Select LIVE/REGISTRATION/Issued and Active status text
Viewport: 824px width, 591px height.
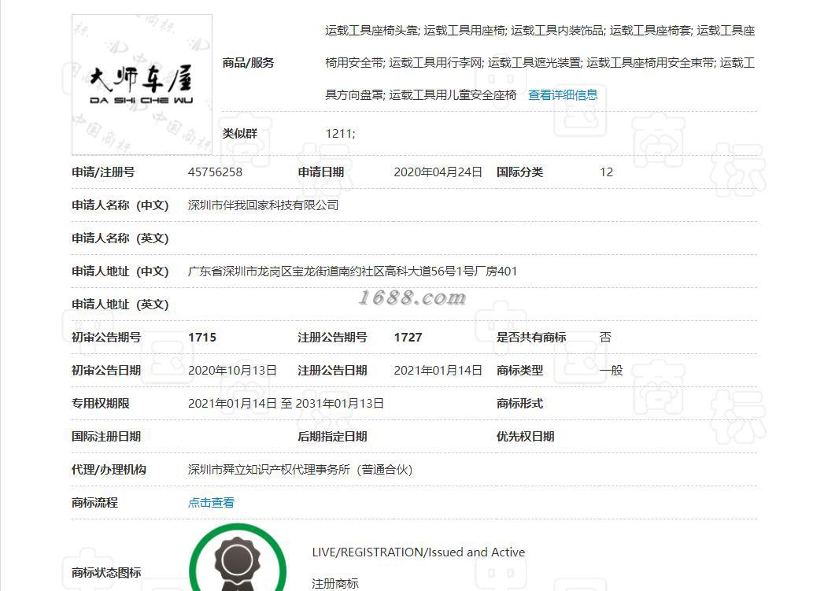point(419,552)
